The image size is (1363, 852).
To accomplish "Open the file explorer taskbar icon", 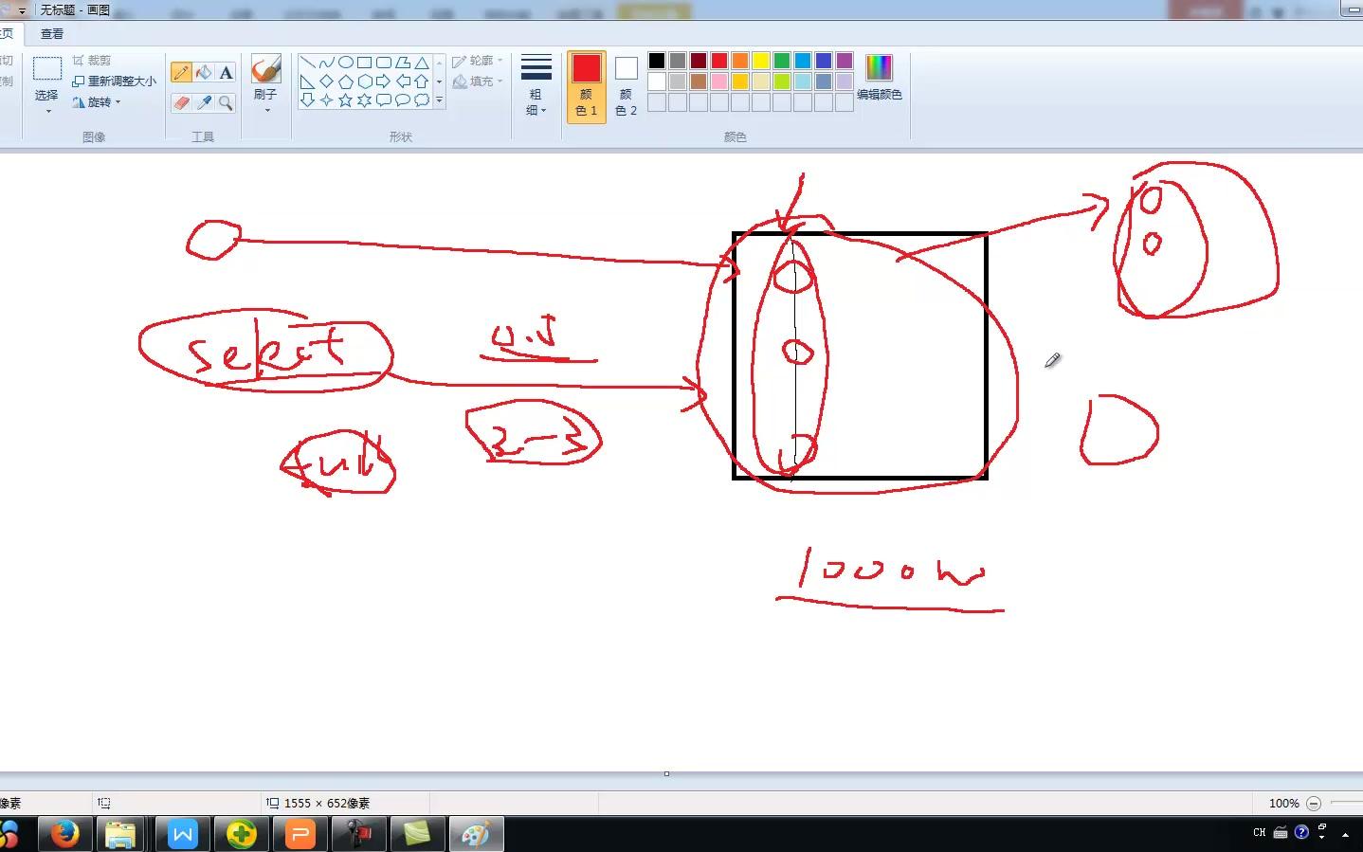I will [x=120, y=834].
